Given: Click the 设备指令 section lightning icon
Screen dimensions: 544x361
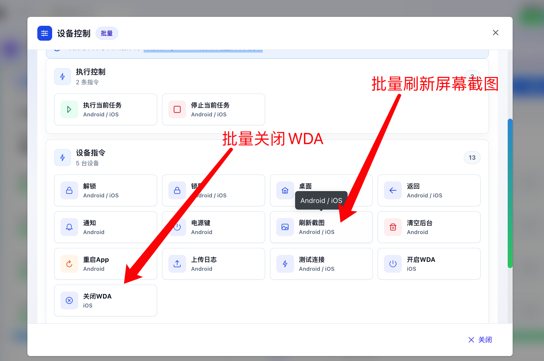Looking at the screenshot, I should pos(63,158).
